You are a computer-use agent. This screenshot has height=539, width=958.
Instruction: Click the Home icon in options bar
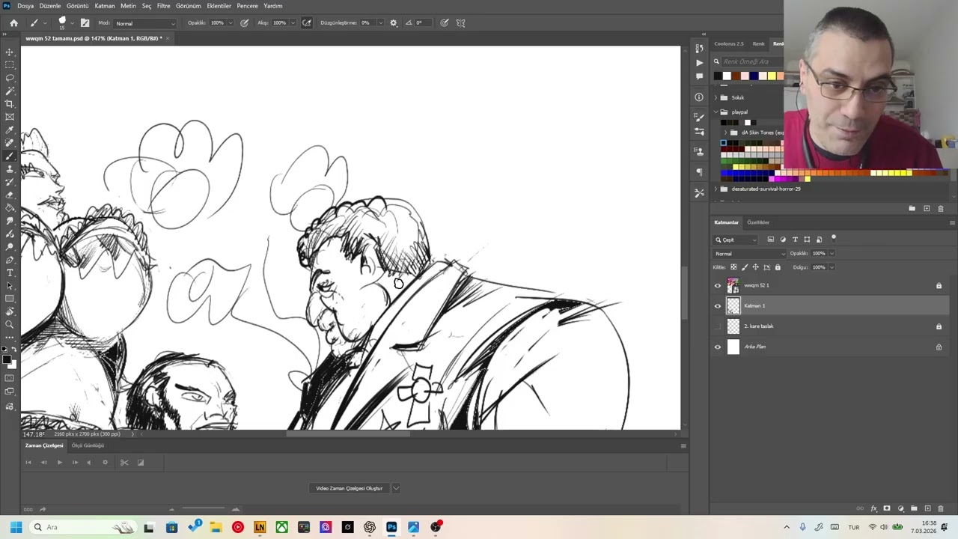13,22
